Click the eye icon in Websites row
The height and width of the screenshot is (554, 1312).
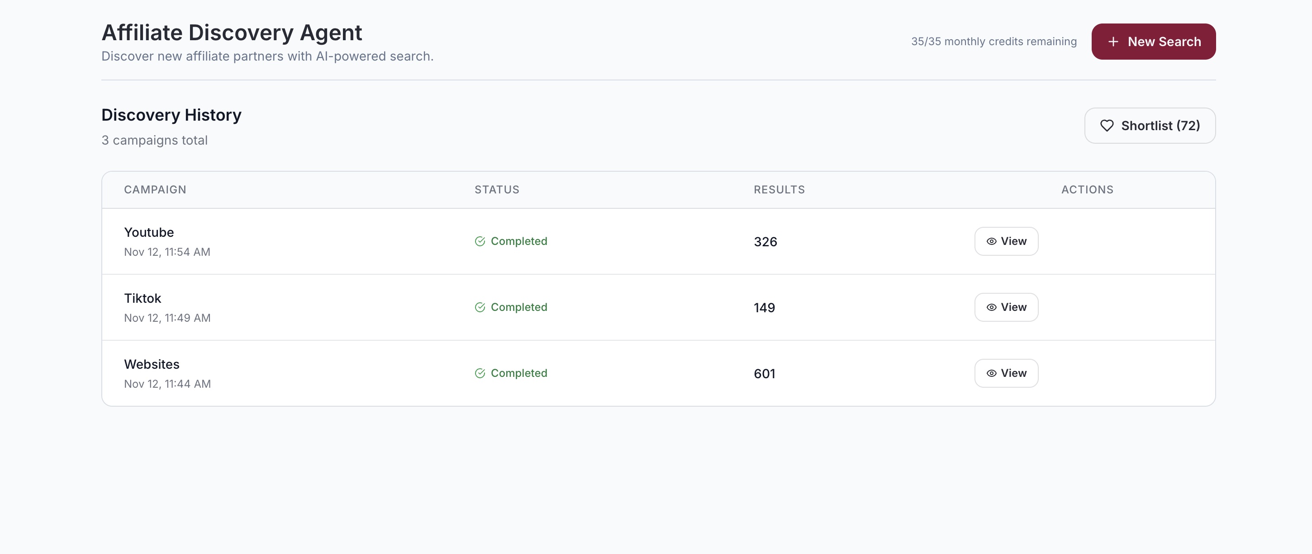click(x=991, y=373)
